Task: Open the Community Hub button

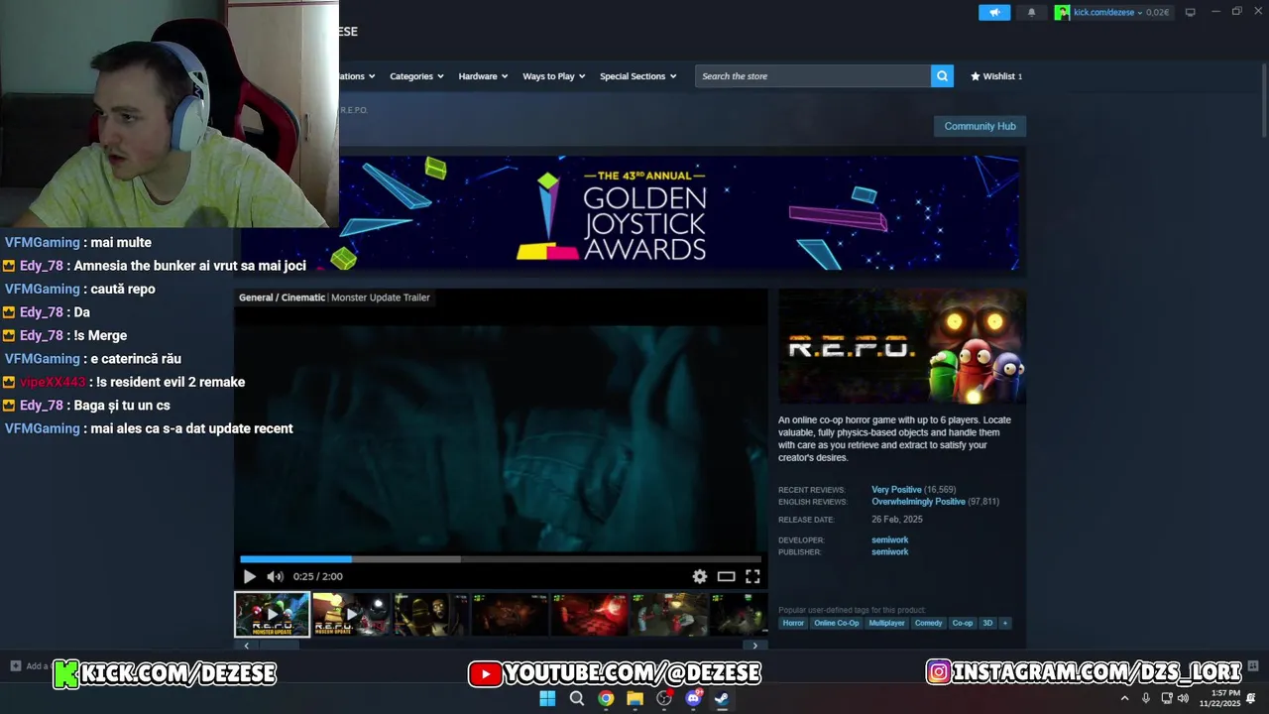Action: 980,126
